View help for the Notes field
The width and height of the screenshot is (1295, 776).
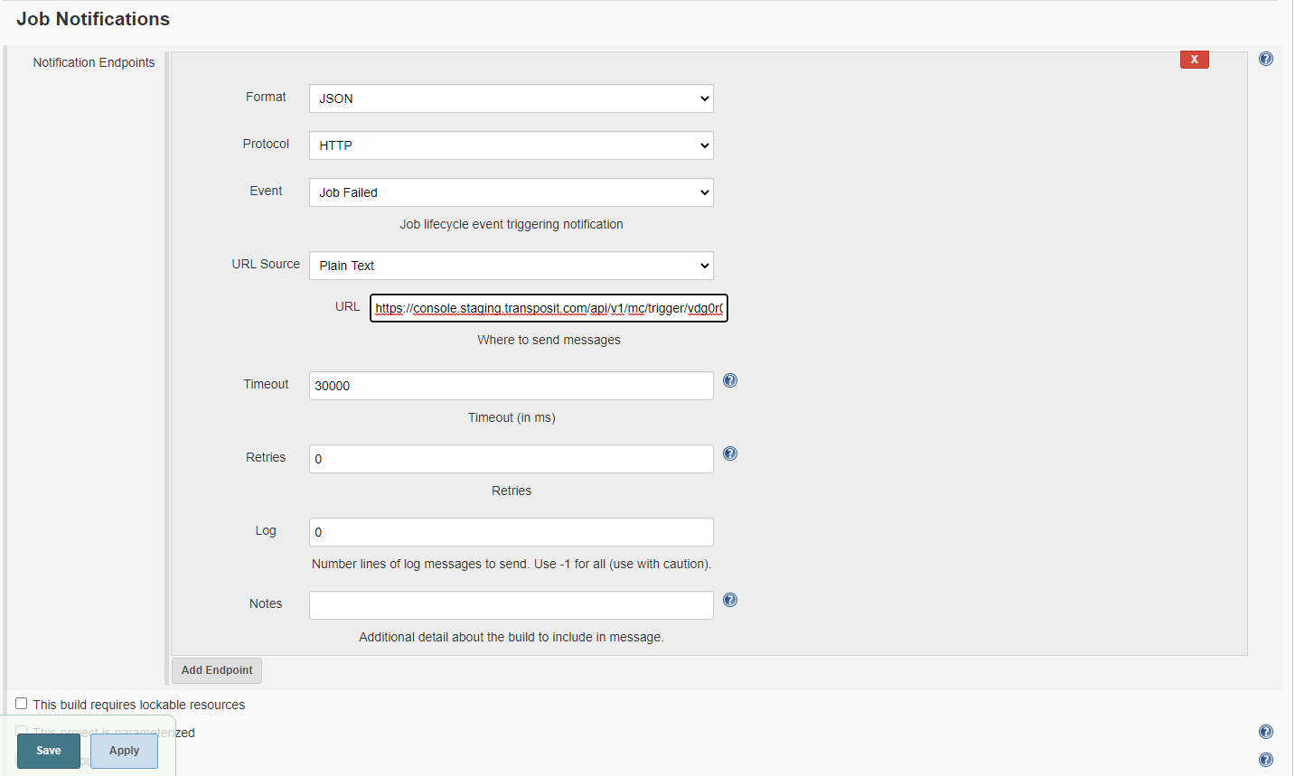point(730,600)
